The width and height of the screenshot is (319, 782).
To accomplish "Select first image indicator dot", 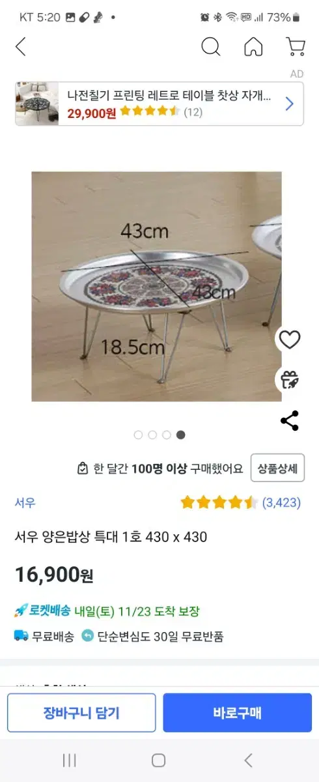I will point(138,435).
